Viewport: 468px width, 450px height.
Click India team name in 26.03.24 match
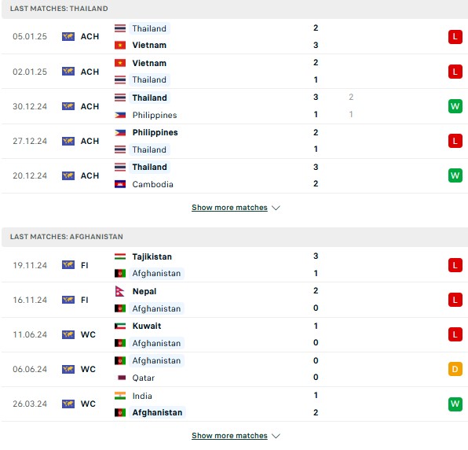[x=142, y=396]
